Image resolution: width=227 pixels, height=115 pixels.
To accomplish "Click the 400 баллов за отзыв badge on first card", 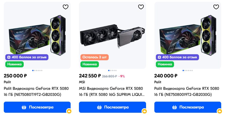I will (x=27, y=57).
